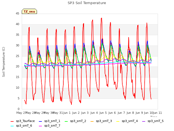Click the red sp3_Tsurface legend swatch
Screen dimensions: 174x131
click(x=12, y=121)
